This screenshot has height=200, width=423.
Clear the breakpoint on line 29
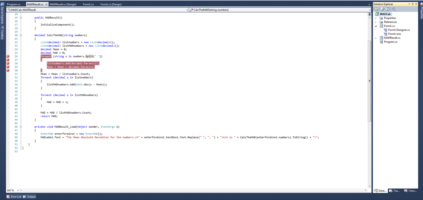(8, 67)
